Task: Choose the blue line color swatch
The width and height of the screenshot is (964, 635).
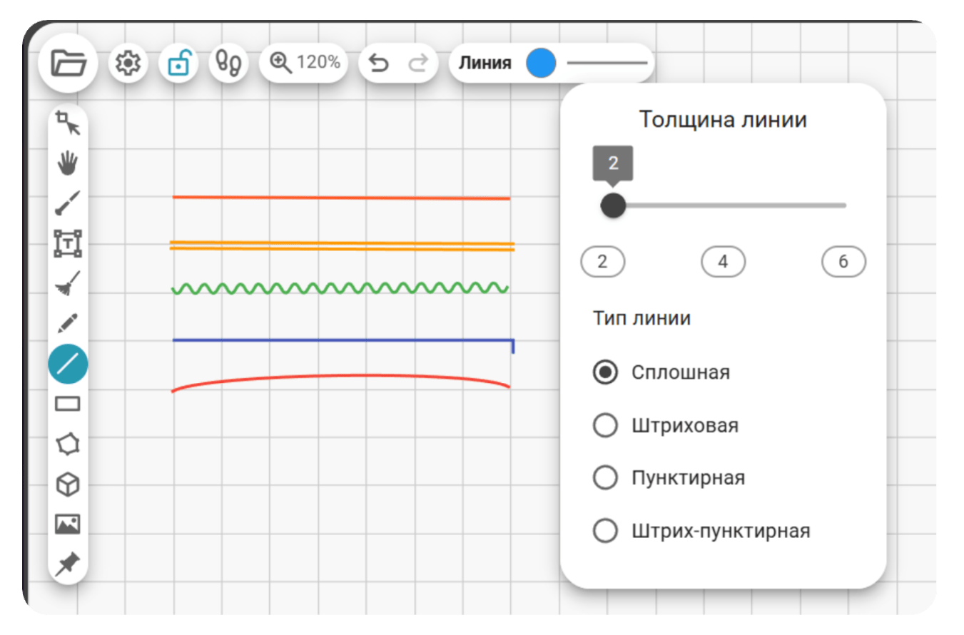Action: tap(541, 63)
